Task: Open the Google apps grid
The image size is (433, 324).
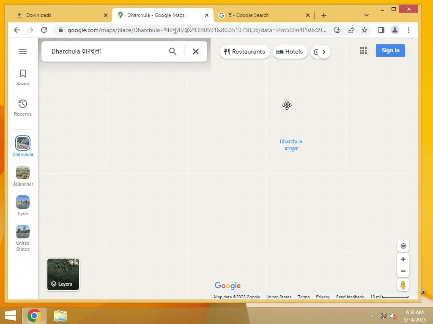Action: tap(363, 51)
